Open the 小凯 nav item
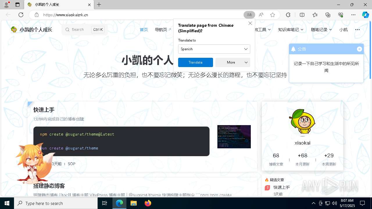 click(343, 30)
